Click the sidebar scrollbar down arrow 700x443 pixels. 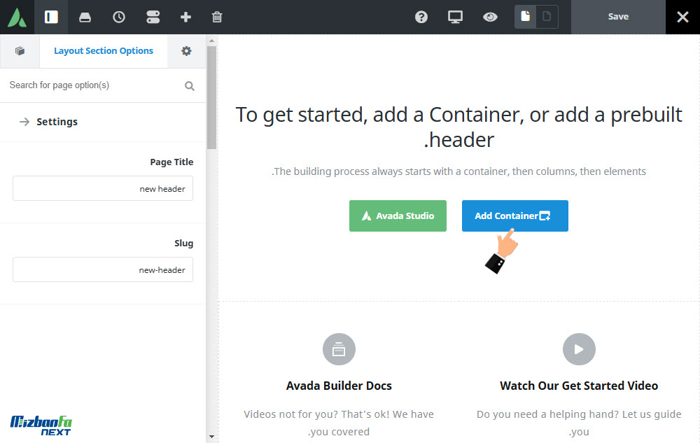point(211,437)
